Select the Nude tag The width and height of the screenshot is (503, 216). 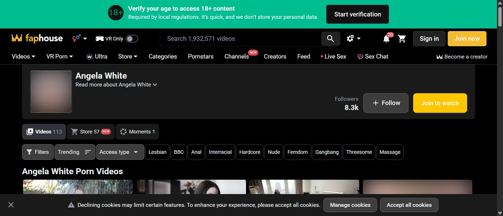(x=274, y=152)
